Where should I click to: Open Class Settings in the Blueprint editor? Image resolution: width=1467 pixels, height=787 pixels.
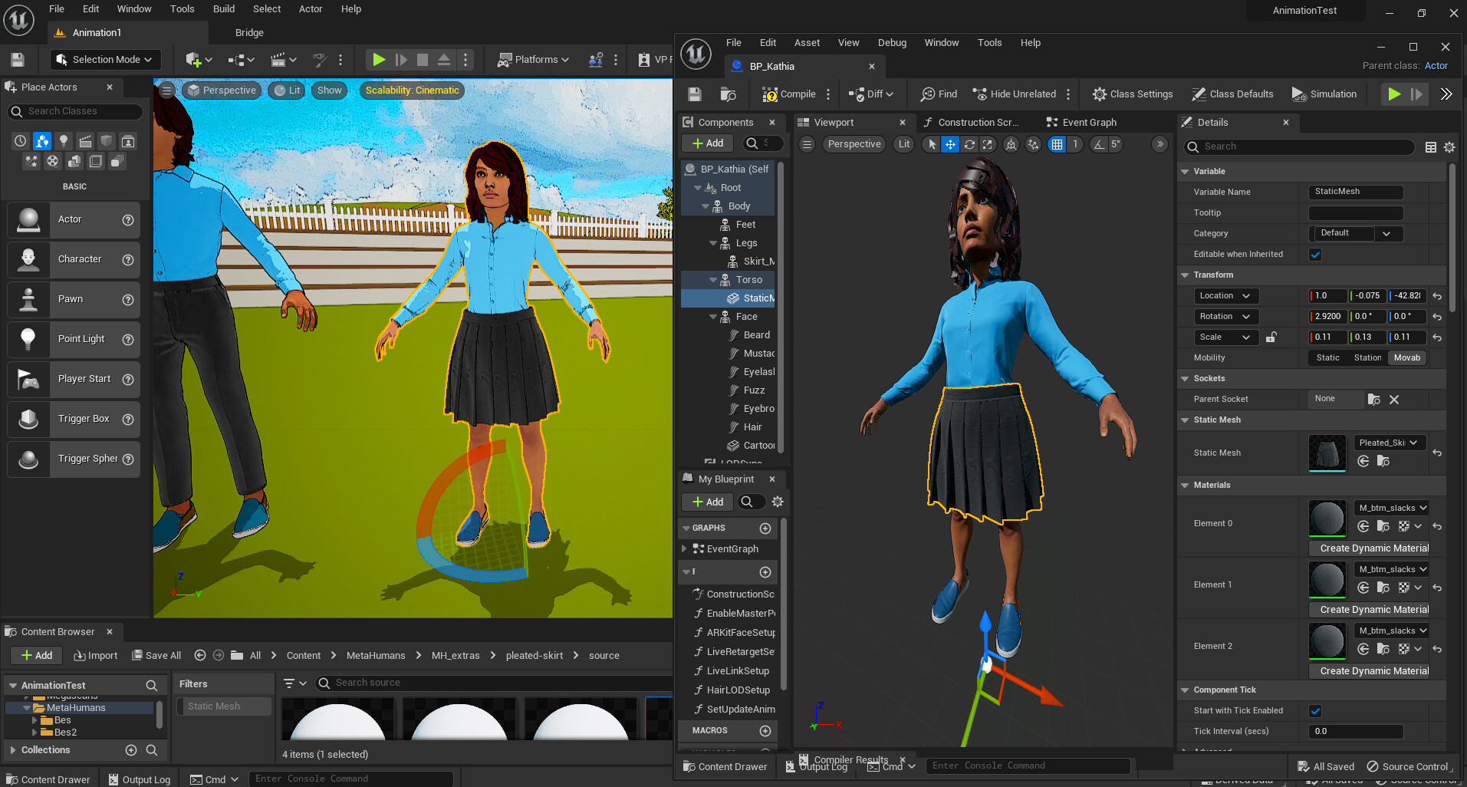(1132, 94)
